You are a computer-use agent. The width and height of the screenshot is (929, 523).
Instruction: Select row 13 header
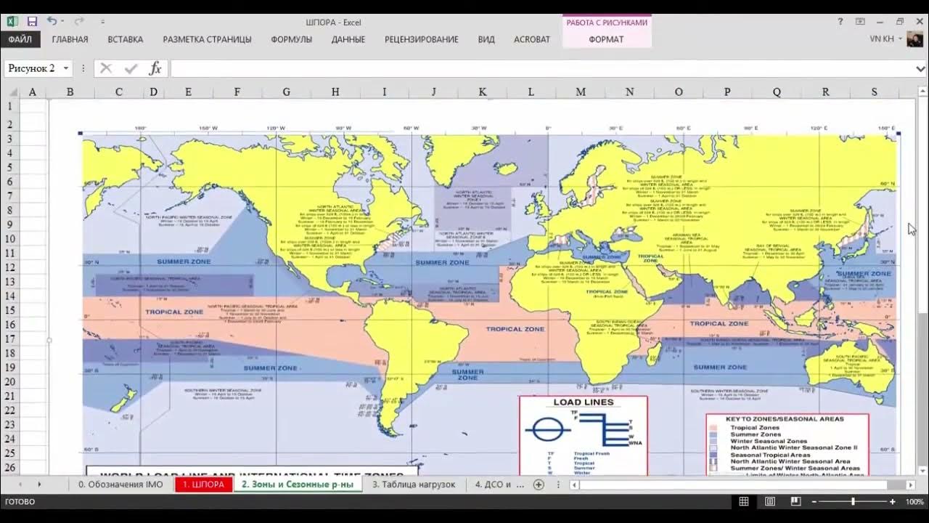[9, 282]
